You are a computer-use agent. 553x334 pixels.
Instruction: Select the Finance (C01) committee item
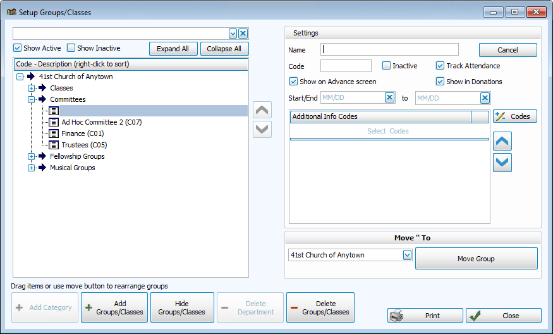point(82,133)
